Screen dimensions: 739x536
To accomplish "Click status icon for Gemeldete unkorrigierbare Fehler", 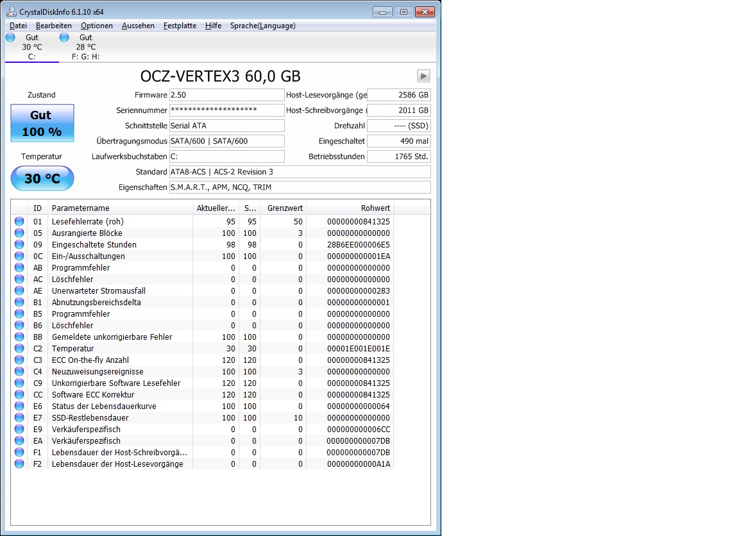I will pyautogui.click(x=19, y=337).
